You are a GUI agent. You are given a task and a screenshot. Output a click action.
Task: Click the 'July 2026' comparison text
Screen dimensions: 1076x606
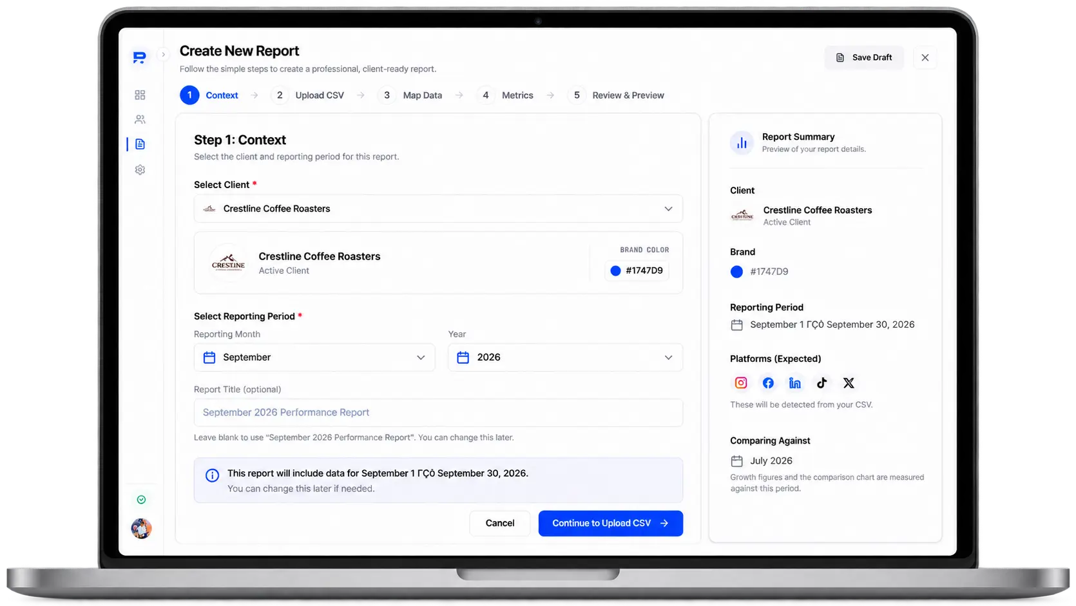point(771,461)
